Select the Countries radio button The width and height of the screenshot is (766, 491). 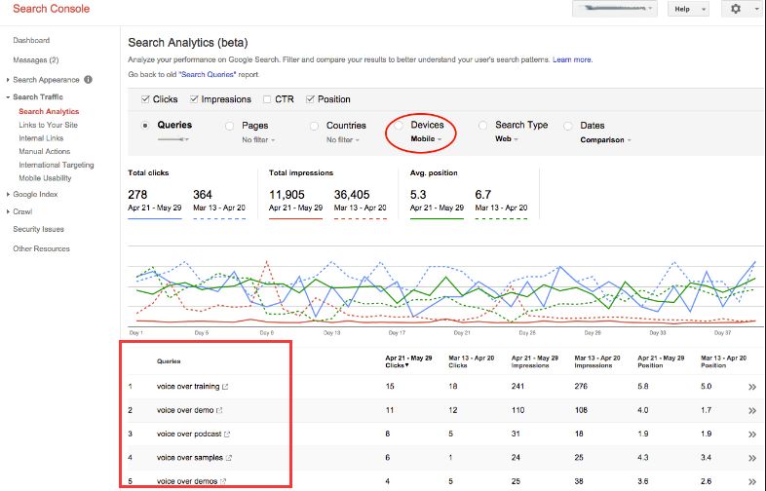pos(314,126)
